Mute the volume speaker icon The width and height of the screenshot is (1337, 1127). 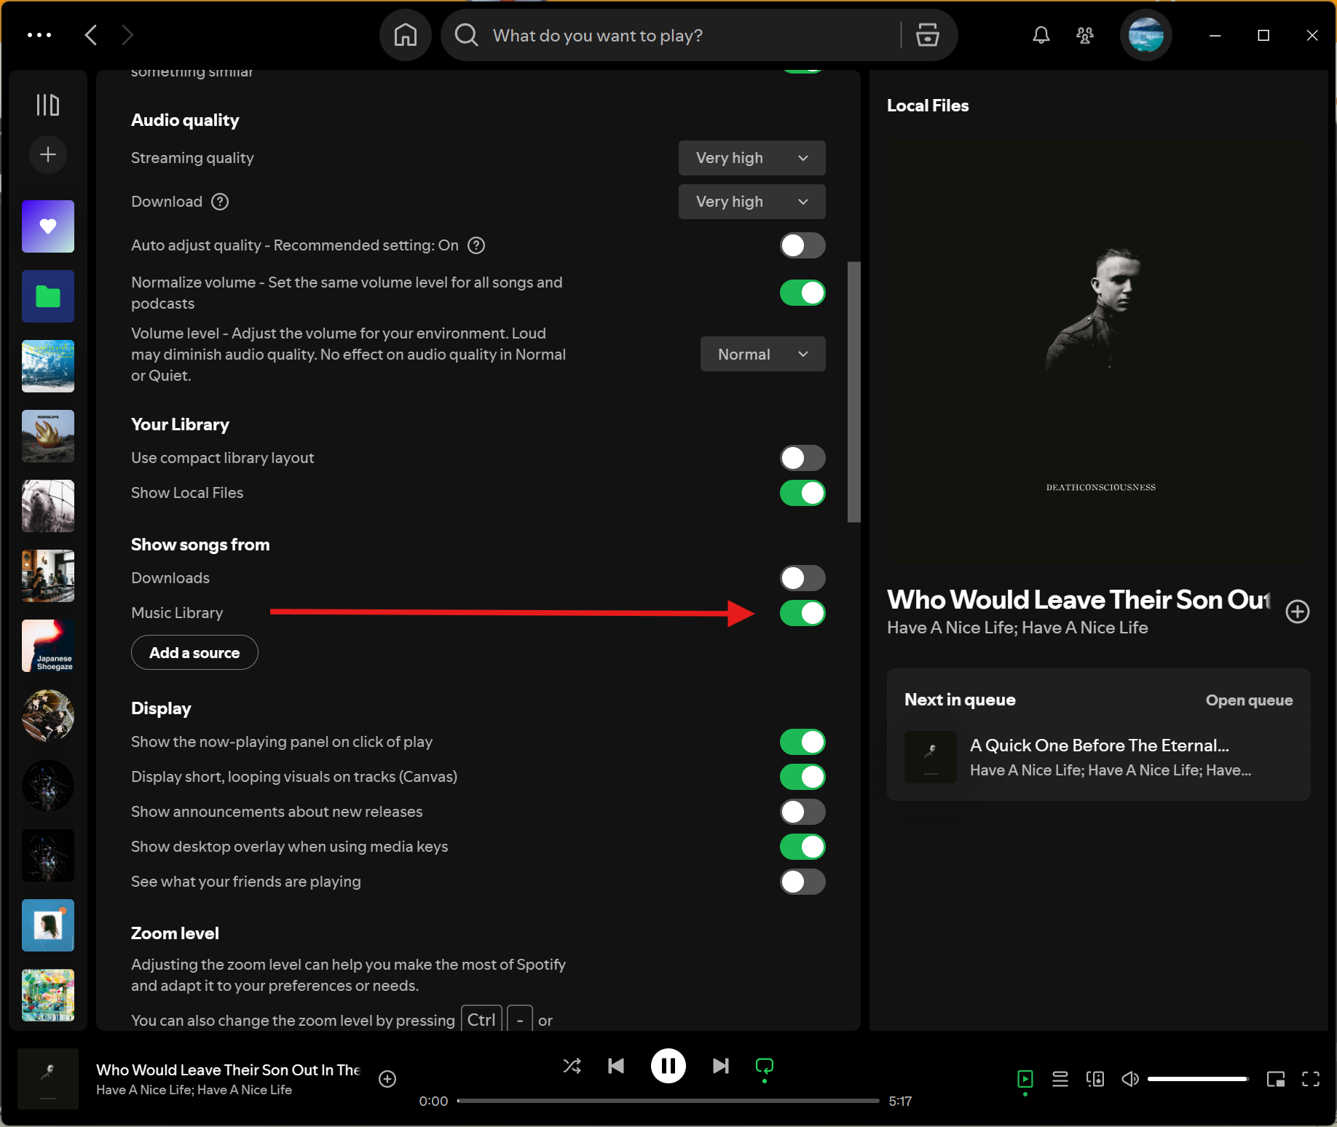pos(1130,1079)
